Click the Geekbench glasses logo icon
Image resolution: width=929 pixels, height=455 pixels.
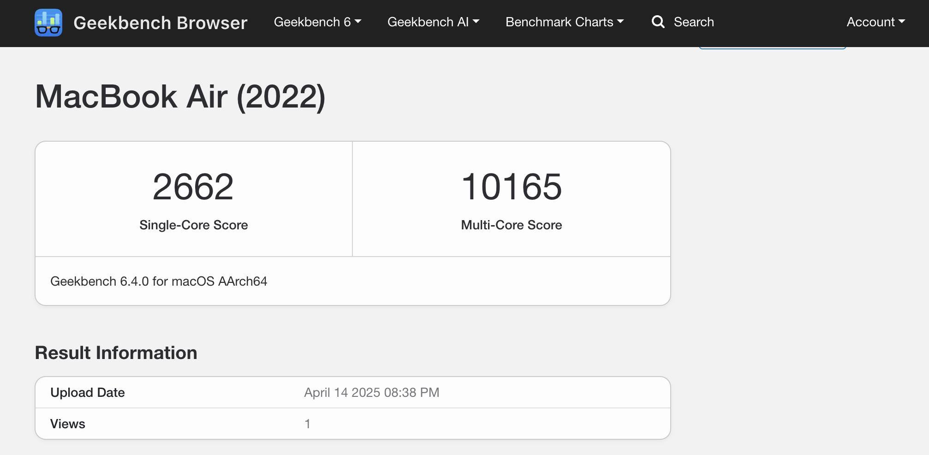[x=48, y=23]
